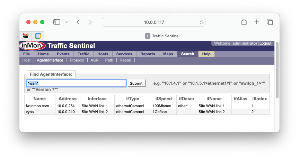Image resolution: width=299 pixels, height=158 pixels.
Task: Click ethernetCsmacd in the vyos row
Action: [x=130, y=112]
